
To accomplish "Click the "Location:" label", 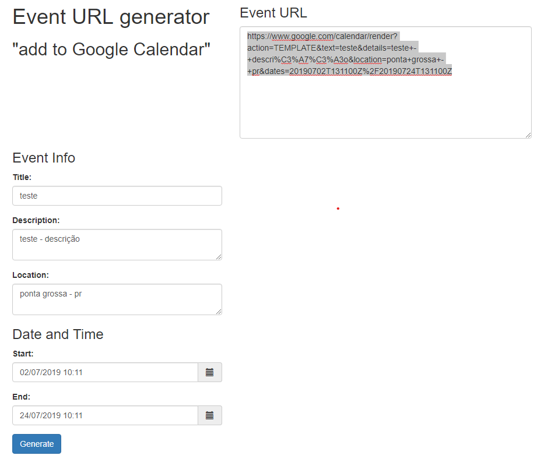I will [30, 275].
